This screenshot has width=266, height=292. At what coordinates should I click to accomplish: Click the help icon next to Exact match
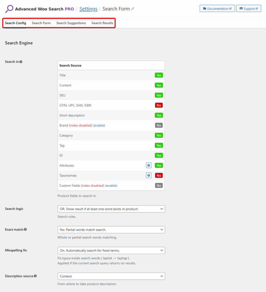pos(26,229)
